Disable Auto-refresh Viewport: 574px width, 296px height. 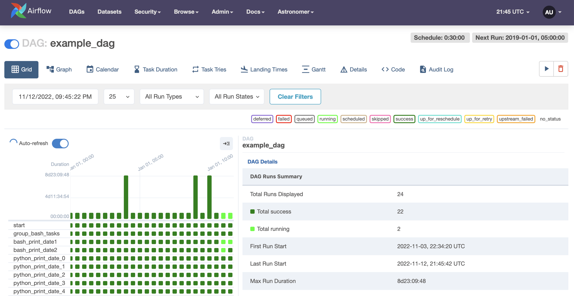tap(60, 144)
